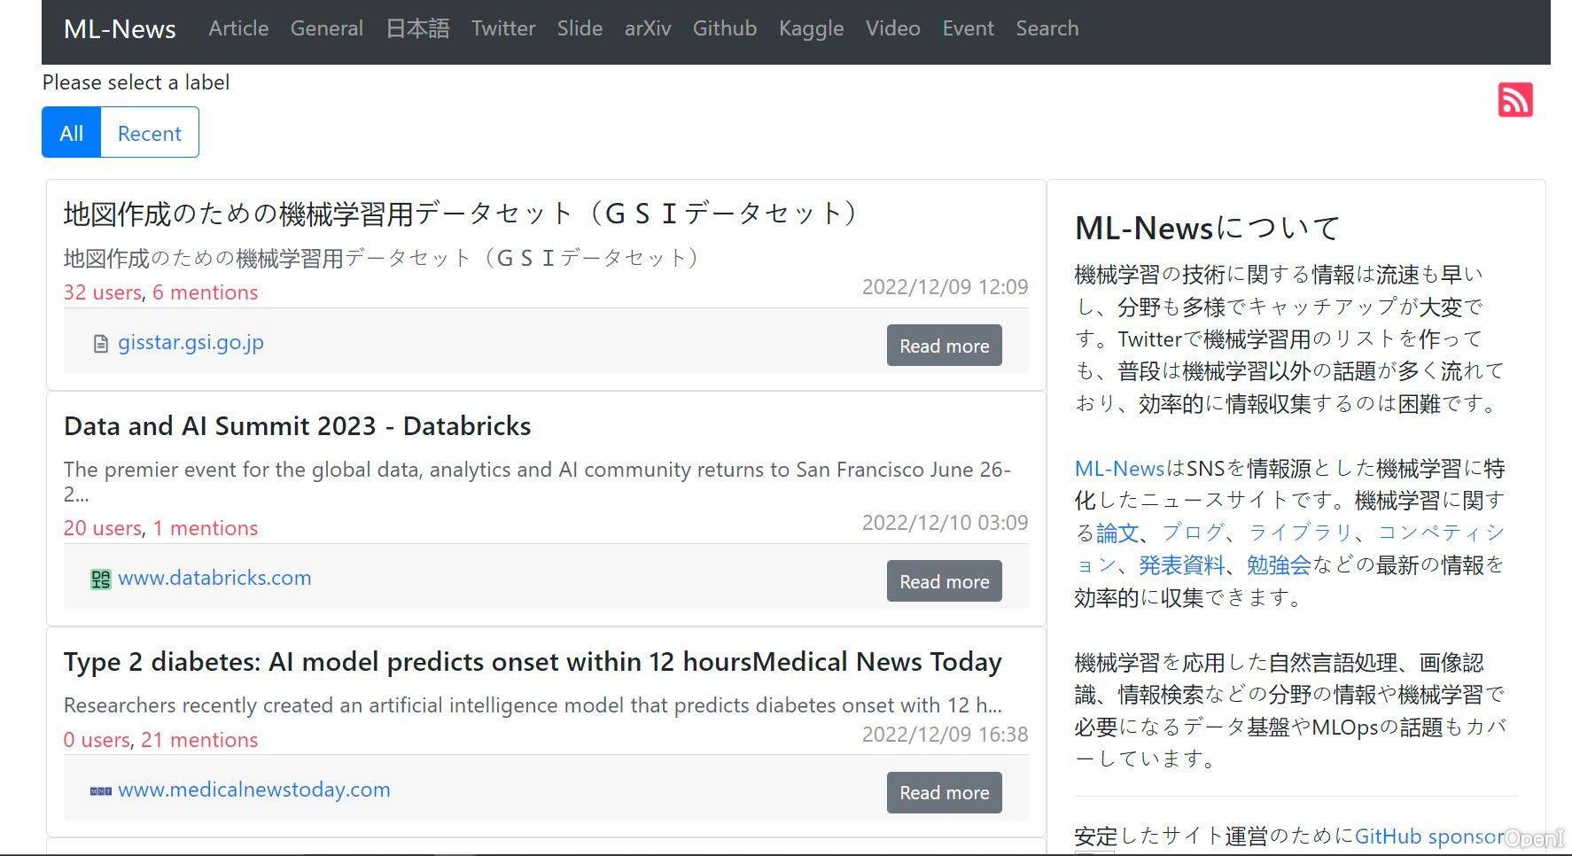Open the www.medicalnewstoday.com link

253,790
